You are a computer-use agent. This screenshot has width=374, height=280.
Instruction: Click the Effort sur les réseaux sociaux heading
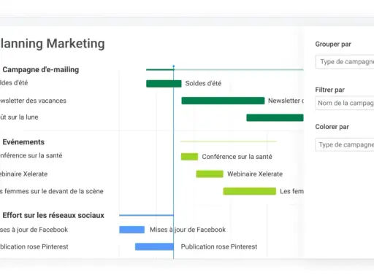point(53,215)
